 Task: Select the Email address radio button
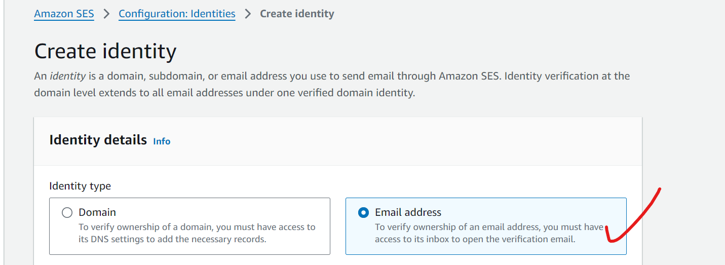pyautogui.click(x=363, y=213)
